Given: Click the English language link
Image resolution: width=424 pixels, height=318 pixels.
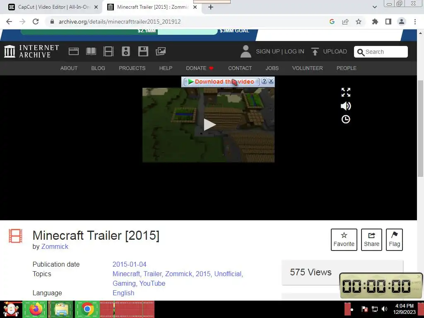Looking at the screenshot, I should 123,293.
